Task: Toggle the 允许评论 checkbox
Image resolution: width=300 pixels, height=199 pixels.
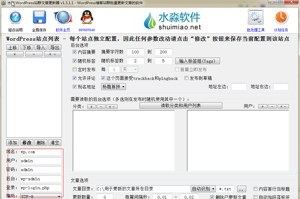Action: (x=75, y=78)
